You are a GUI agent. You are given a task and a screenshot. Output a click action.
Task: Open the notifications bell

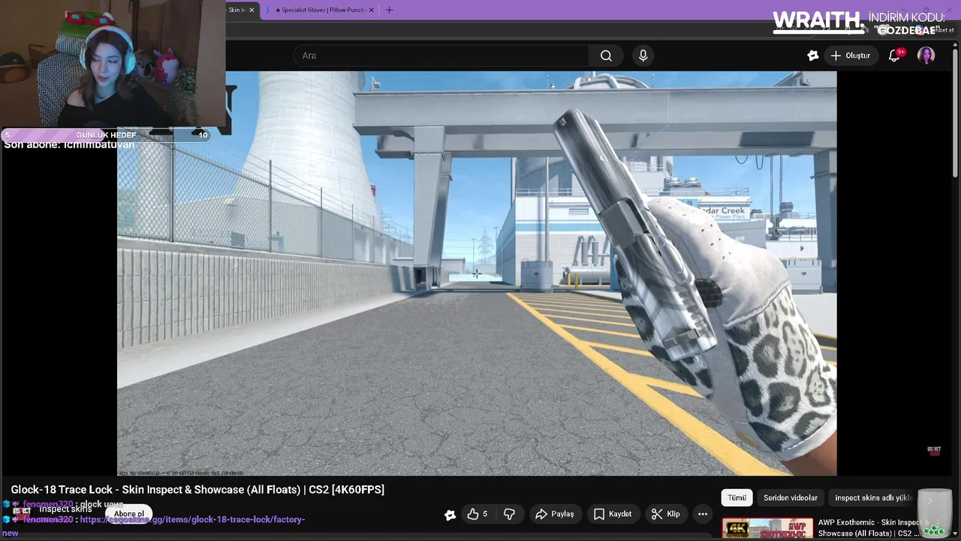click(894, 56)
